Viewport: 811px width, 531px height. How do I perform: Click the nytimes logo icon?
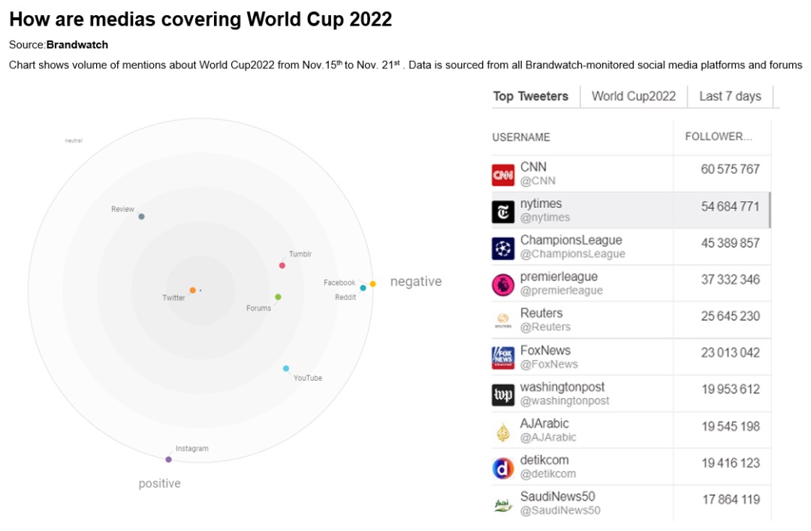(503, 211)
